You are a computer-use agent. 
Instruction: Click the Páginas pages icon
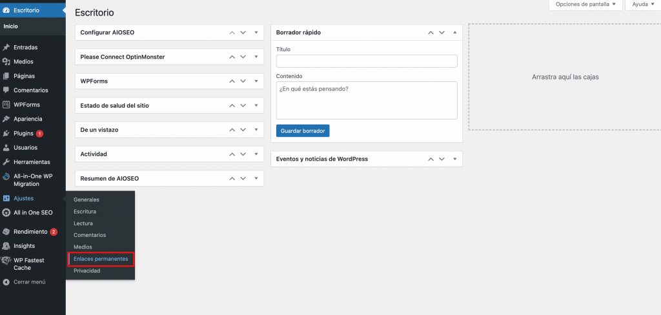click(6, 76)
